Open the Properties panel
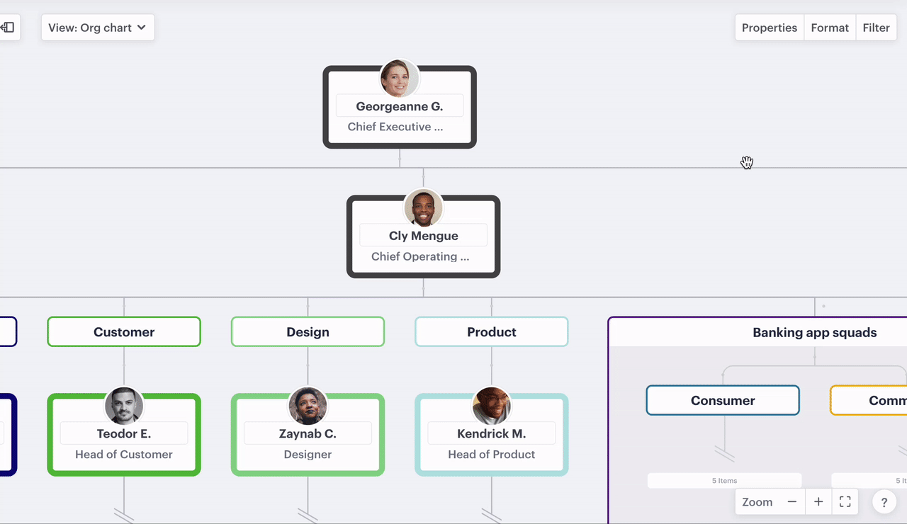 click(769, 28)
